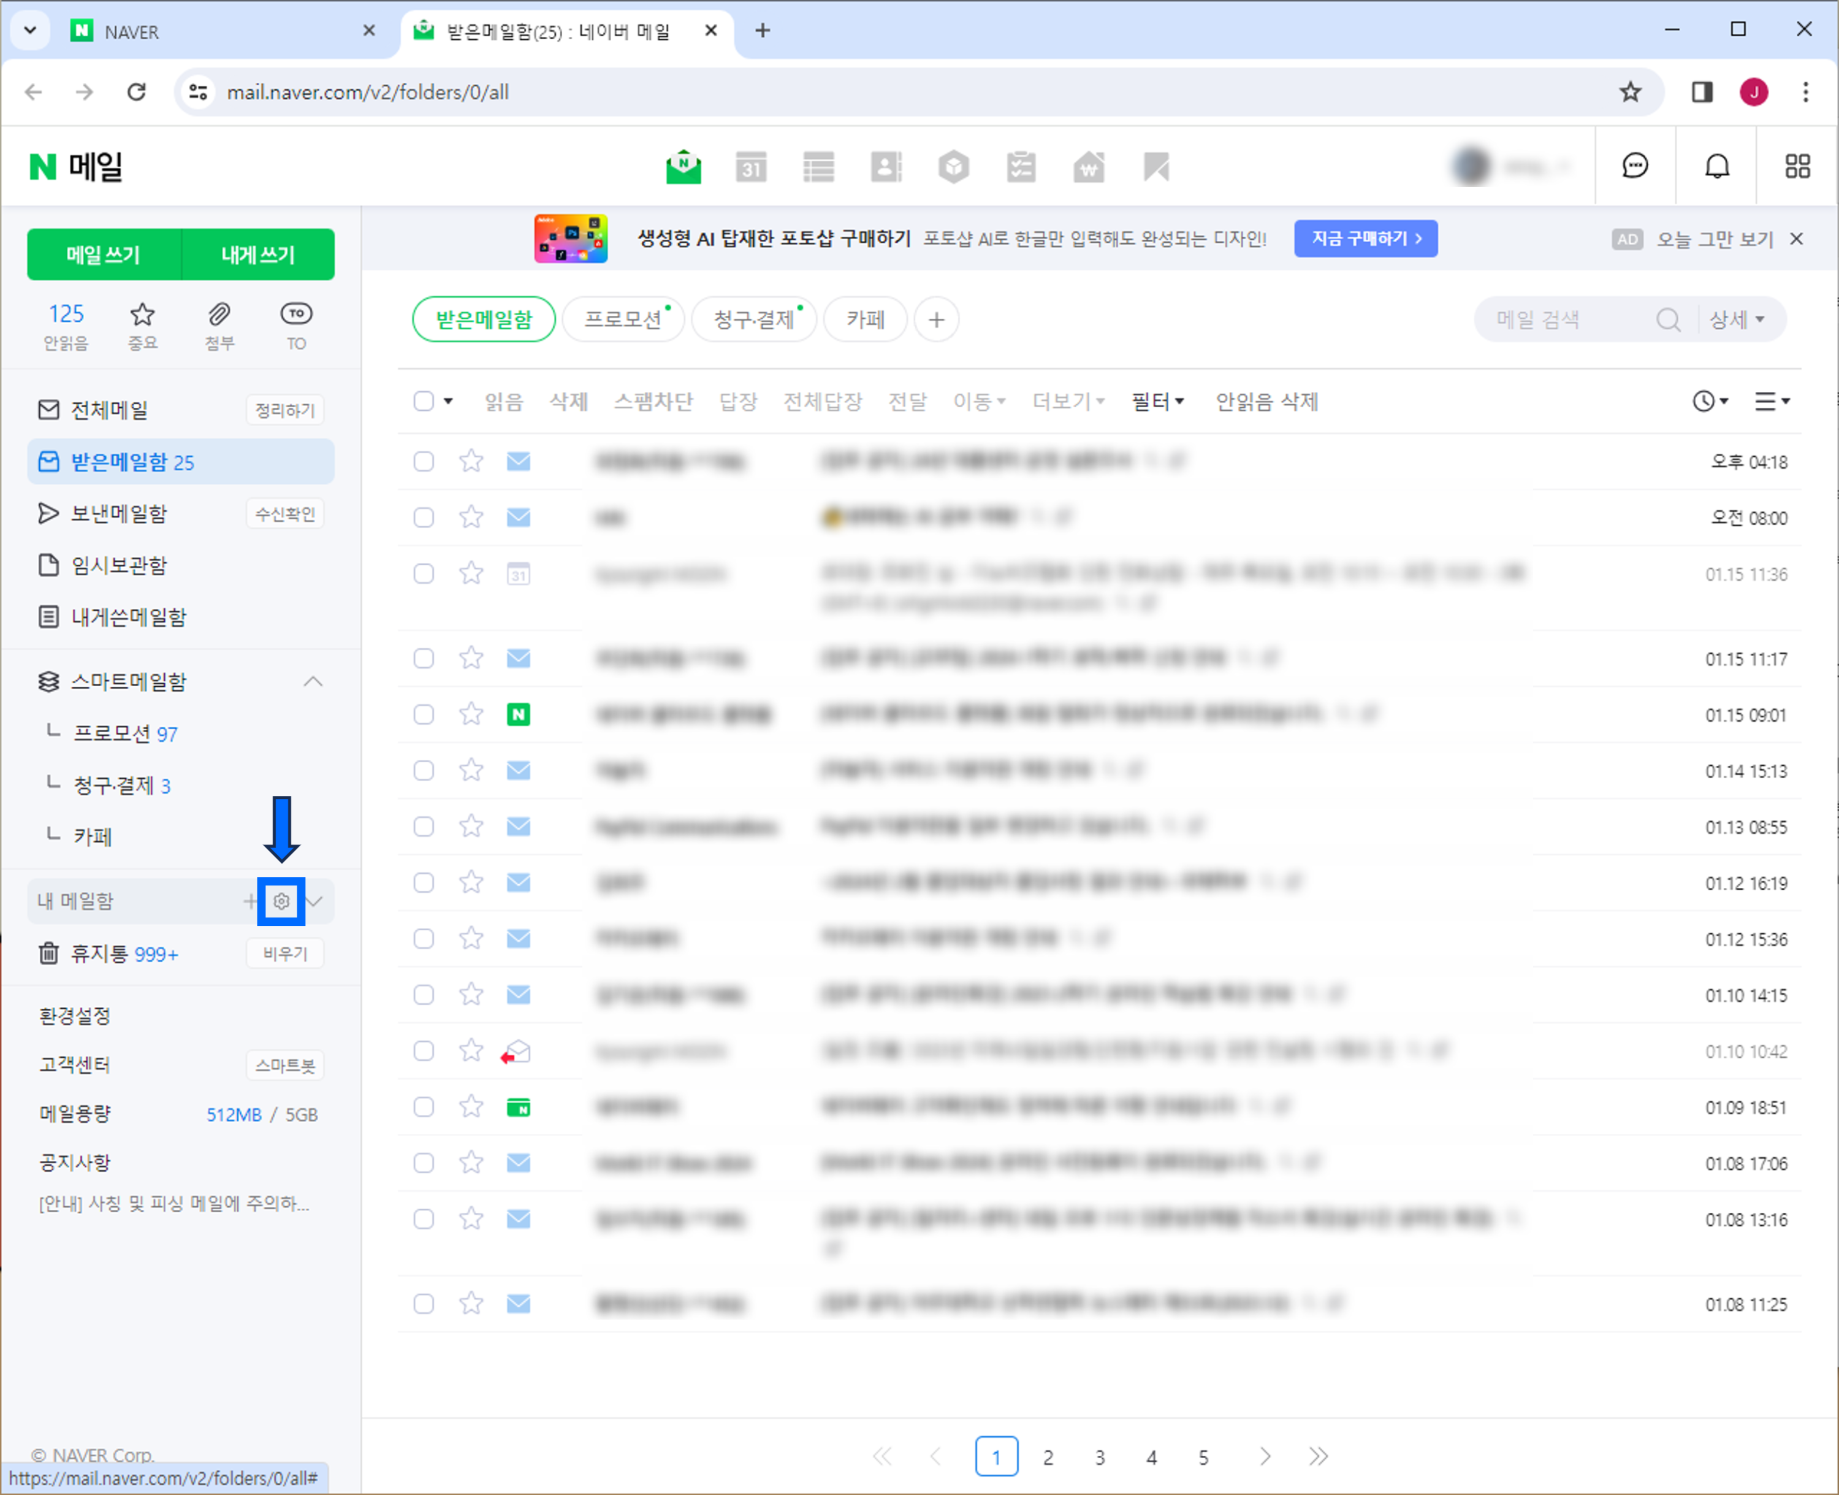Click the notification bell icon
1839x1495 pixels.
[x=1717, y=166]
